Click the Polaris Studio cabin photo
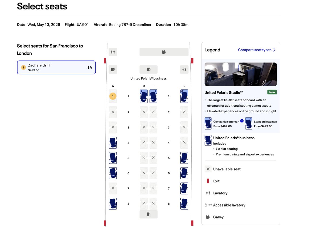The image size is (324, 227). [x=241, y=74]
